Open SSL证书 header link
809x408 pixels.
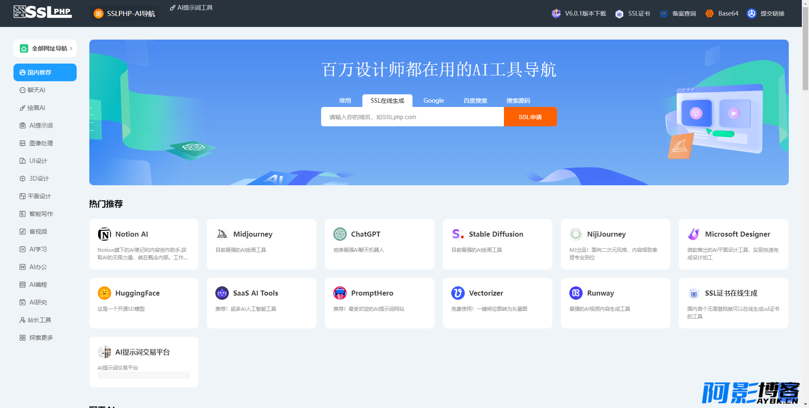pyautogui.click(x=632, y=13)
